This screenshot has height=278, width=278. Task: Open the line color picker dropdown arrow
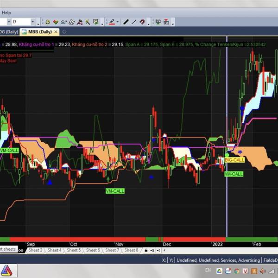[118, 22]
